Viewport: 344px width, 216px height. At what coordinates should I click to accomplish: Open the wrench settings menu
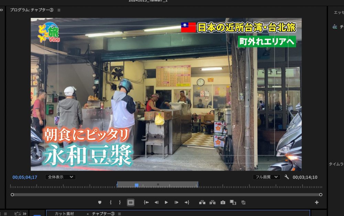287,177
